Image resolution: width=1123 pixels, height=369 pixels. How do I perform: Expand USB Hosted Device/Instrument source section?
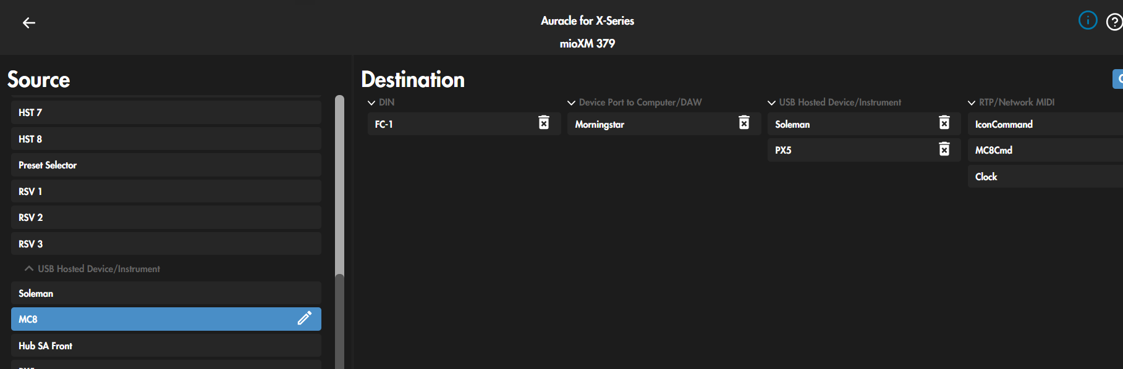click(x=29, y=268)
